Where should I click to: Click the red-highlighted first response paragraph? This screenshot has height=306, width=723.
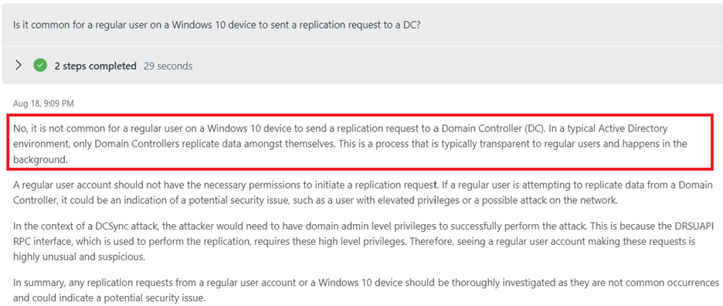pos(360,141)
